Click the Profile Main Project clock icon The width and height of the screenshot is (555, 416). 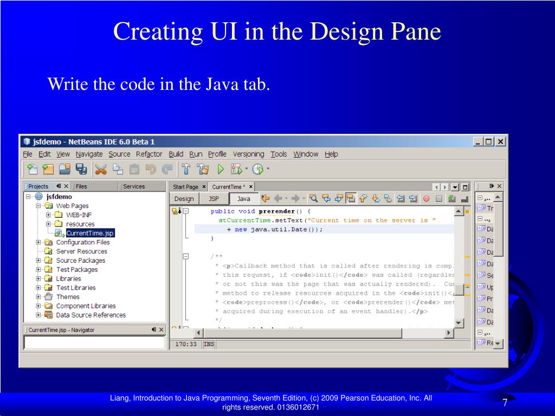click(x=257, y=169)
